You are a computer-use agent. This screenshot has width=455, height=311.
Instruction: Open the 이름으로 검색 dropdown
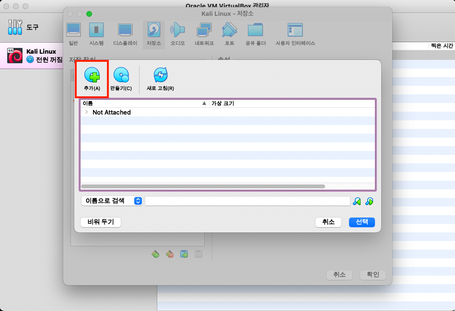[x=112, y=201]
